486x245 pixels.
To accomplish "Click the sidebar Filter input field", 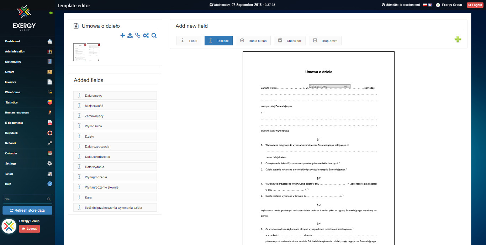I will click(25, 199).
